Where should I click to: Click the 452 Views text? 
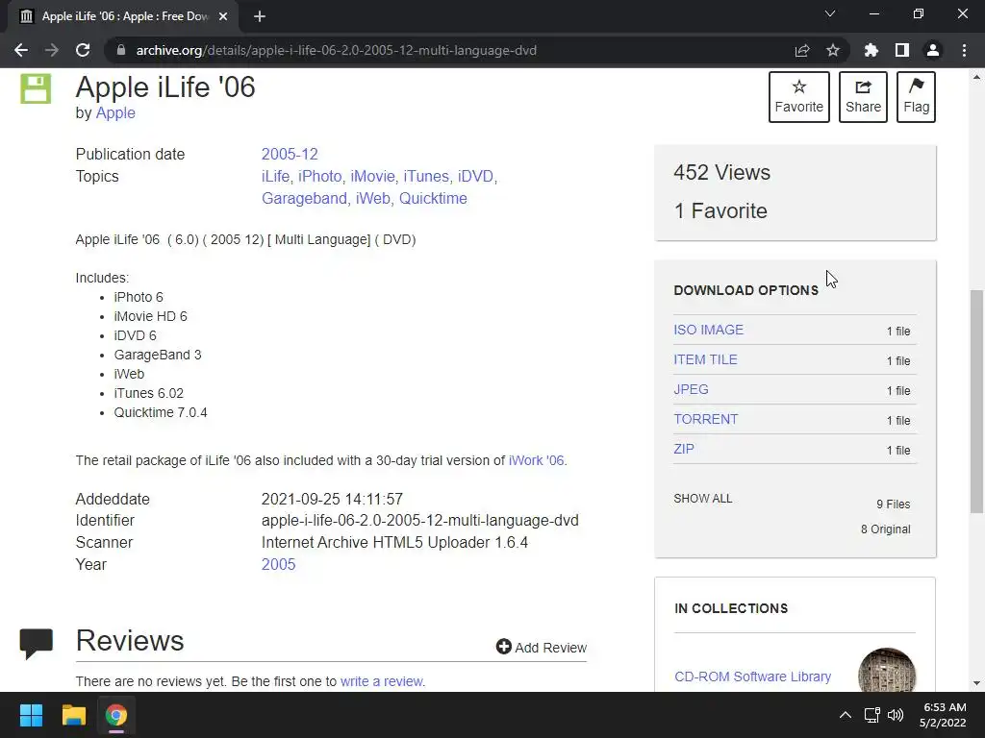721,173
